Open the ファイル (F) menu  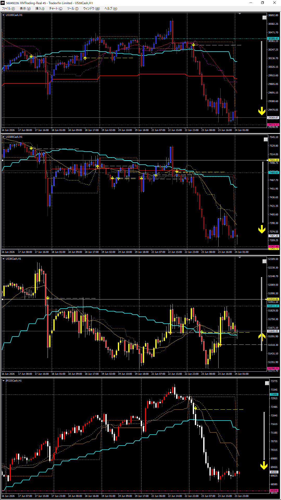(x=8, y=9)
